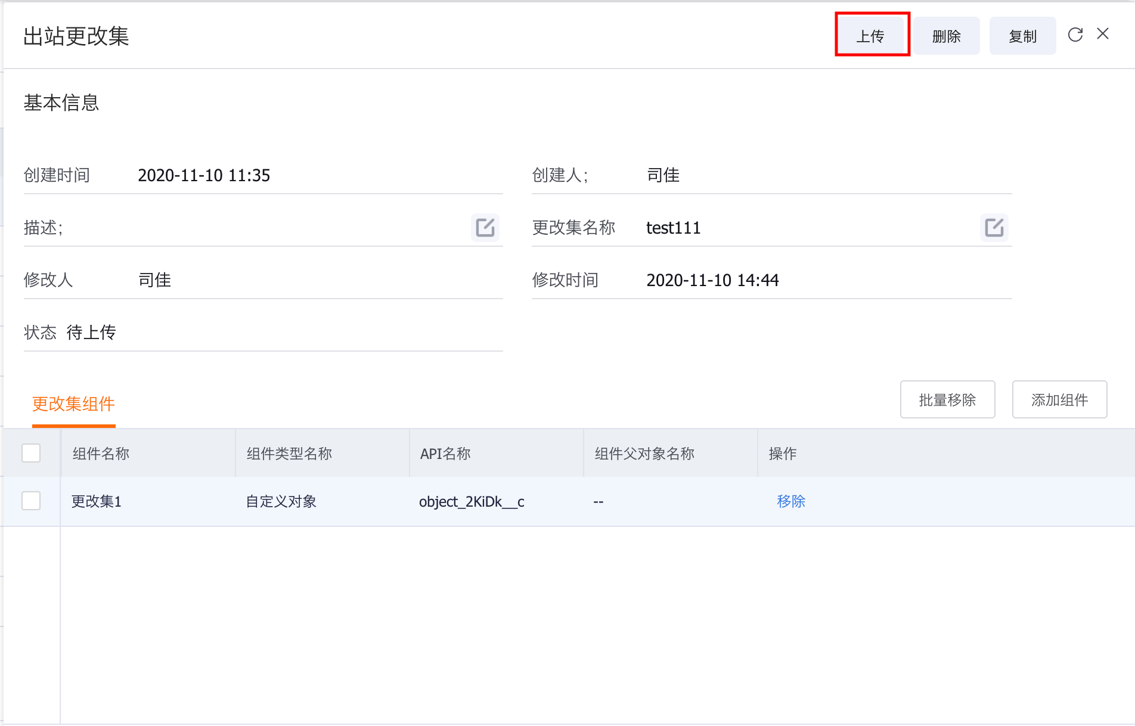The height and width of the screenshot is (726, 1135).
Task: Open the edit icon next to 描述
Action: point(485,228)
